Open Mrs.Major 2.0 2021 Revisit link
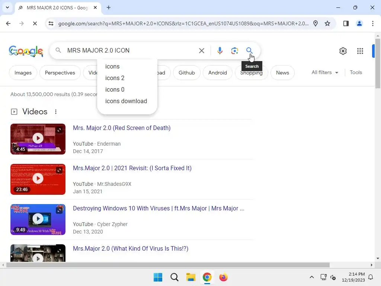The image size is (381, 286). (x=132, y=168)
